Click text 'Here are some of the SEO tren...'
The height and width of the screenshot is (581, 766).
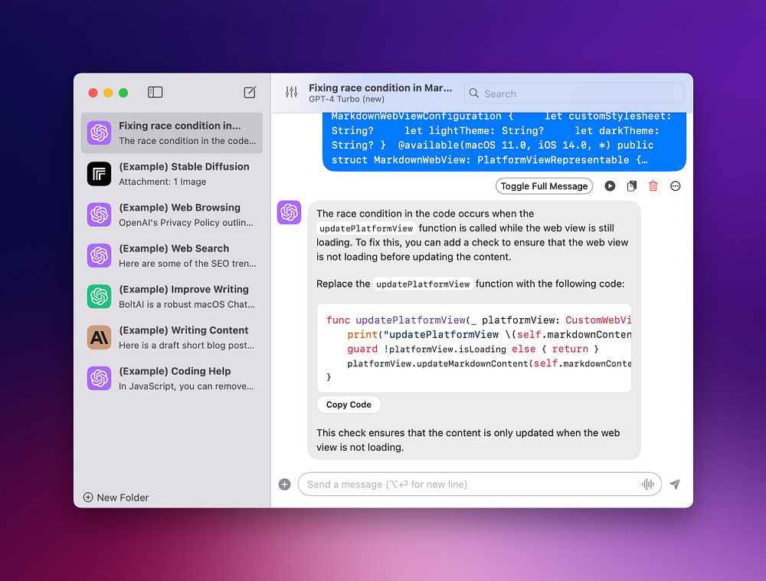(x=187, y=264)
